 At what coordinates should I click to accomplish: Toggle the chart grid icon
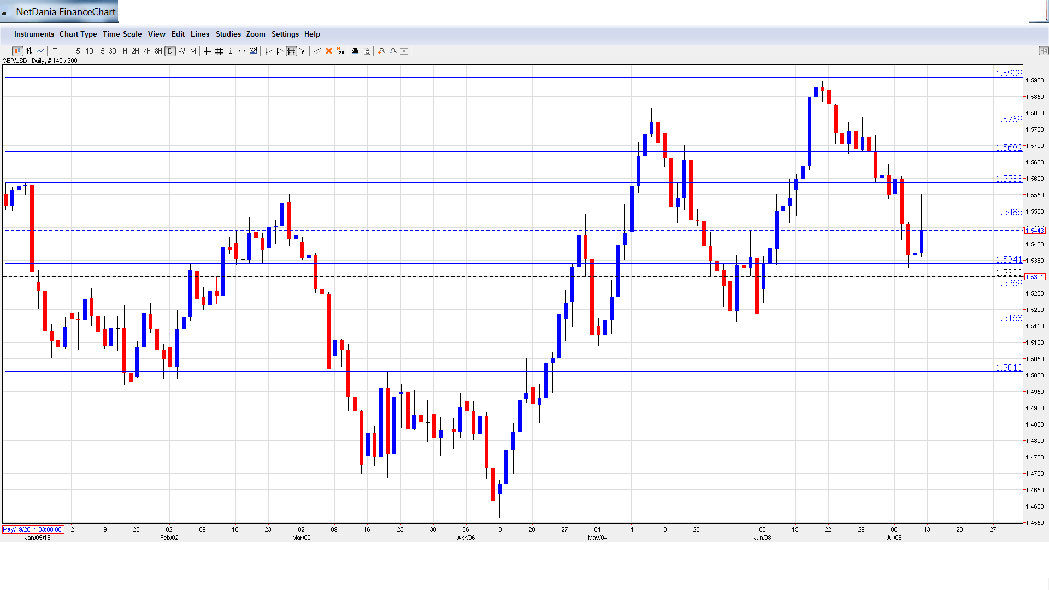coord(219,51)
